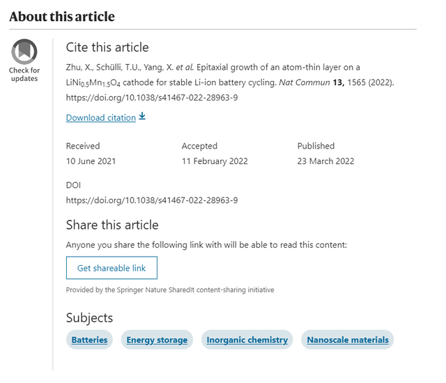Click the Published date 23 March 2022
Screen dimensions: 446x383
[x=326, y=161]
